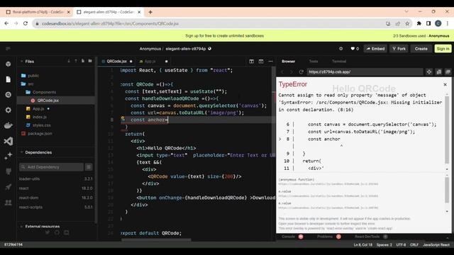Open the first Chrome tab floral-platform
The height and width of the screenshot is (255, 454).
pyautogui.click(x=38, y=12)
